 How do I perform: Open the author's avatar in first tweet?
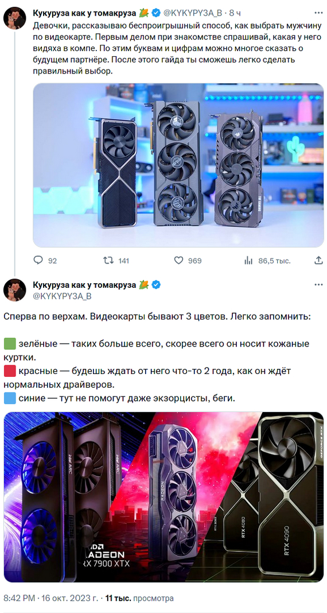pyautogui.click(x=14, y=18)
